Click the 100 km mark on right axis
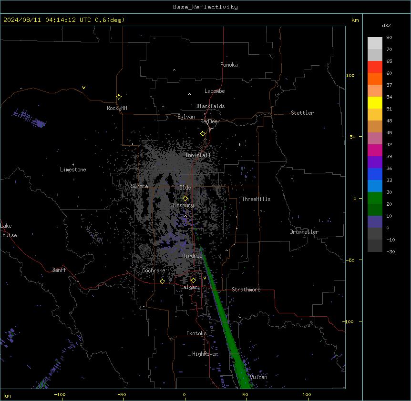 coord(350,75)
